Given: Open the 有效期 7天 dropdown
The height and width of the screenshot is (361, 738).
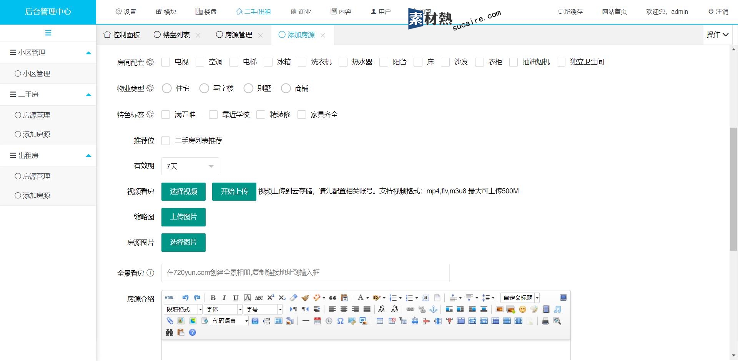Looking at the screenshot, I should 190,166.
